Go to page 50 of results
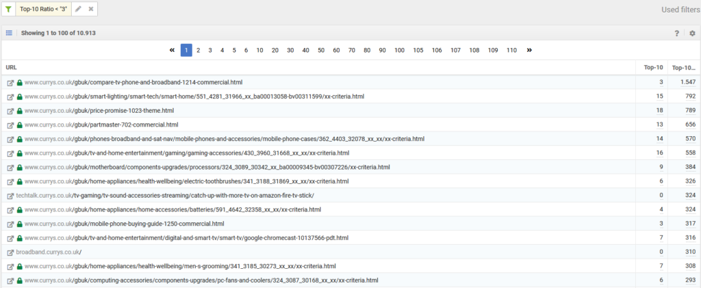Screen dimensions: 701x288 coord(320,50)
